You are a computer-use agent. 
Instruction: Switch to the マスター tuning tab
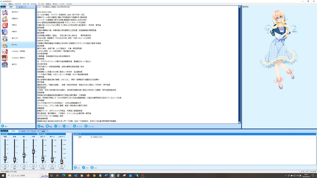point(13,131)
